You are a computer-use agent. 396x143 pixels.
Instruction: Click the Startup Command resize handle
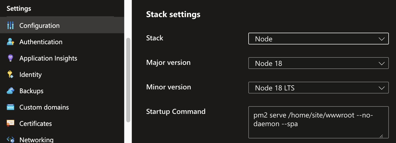pyautogui.click(x=381, y=136)
